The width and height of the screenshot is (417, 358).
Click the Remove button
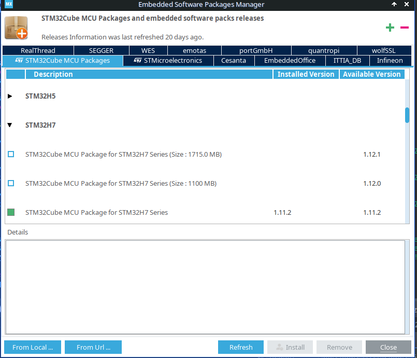pyautogui.click(x=339, y=347)
